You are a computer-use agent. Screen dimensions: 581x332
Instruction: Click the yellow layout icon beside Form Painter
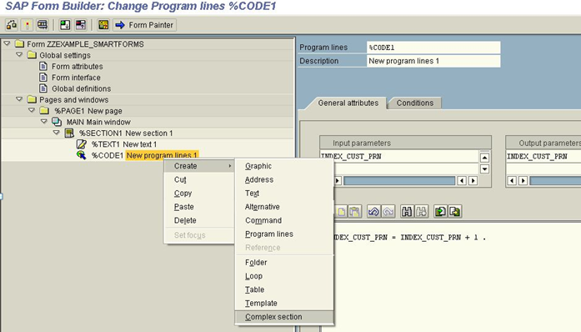pyautogui.click(x=103, y=25)
